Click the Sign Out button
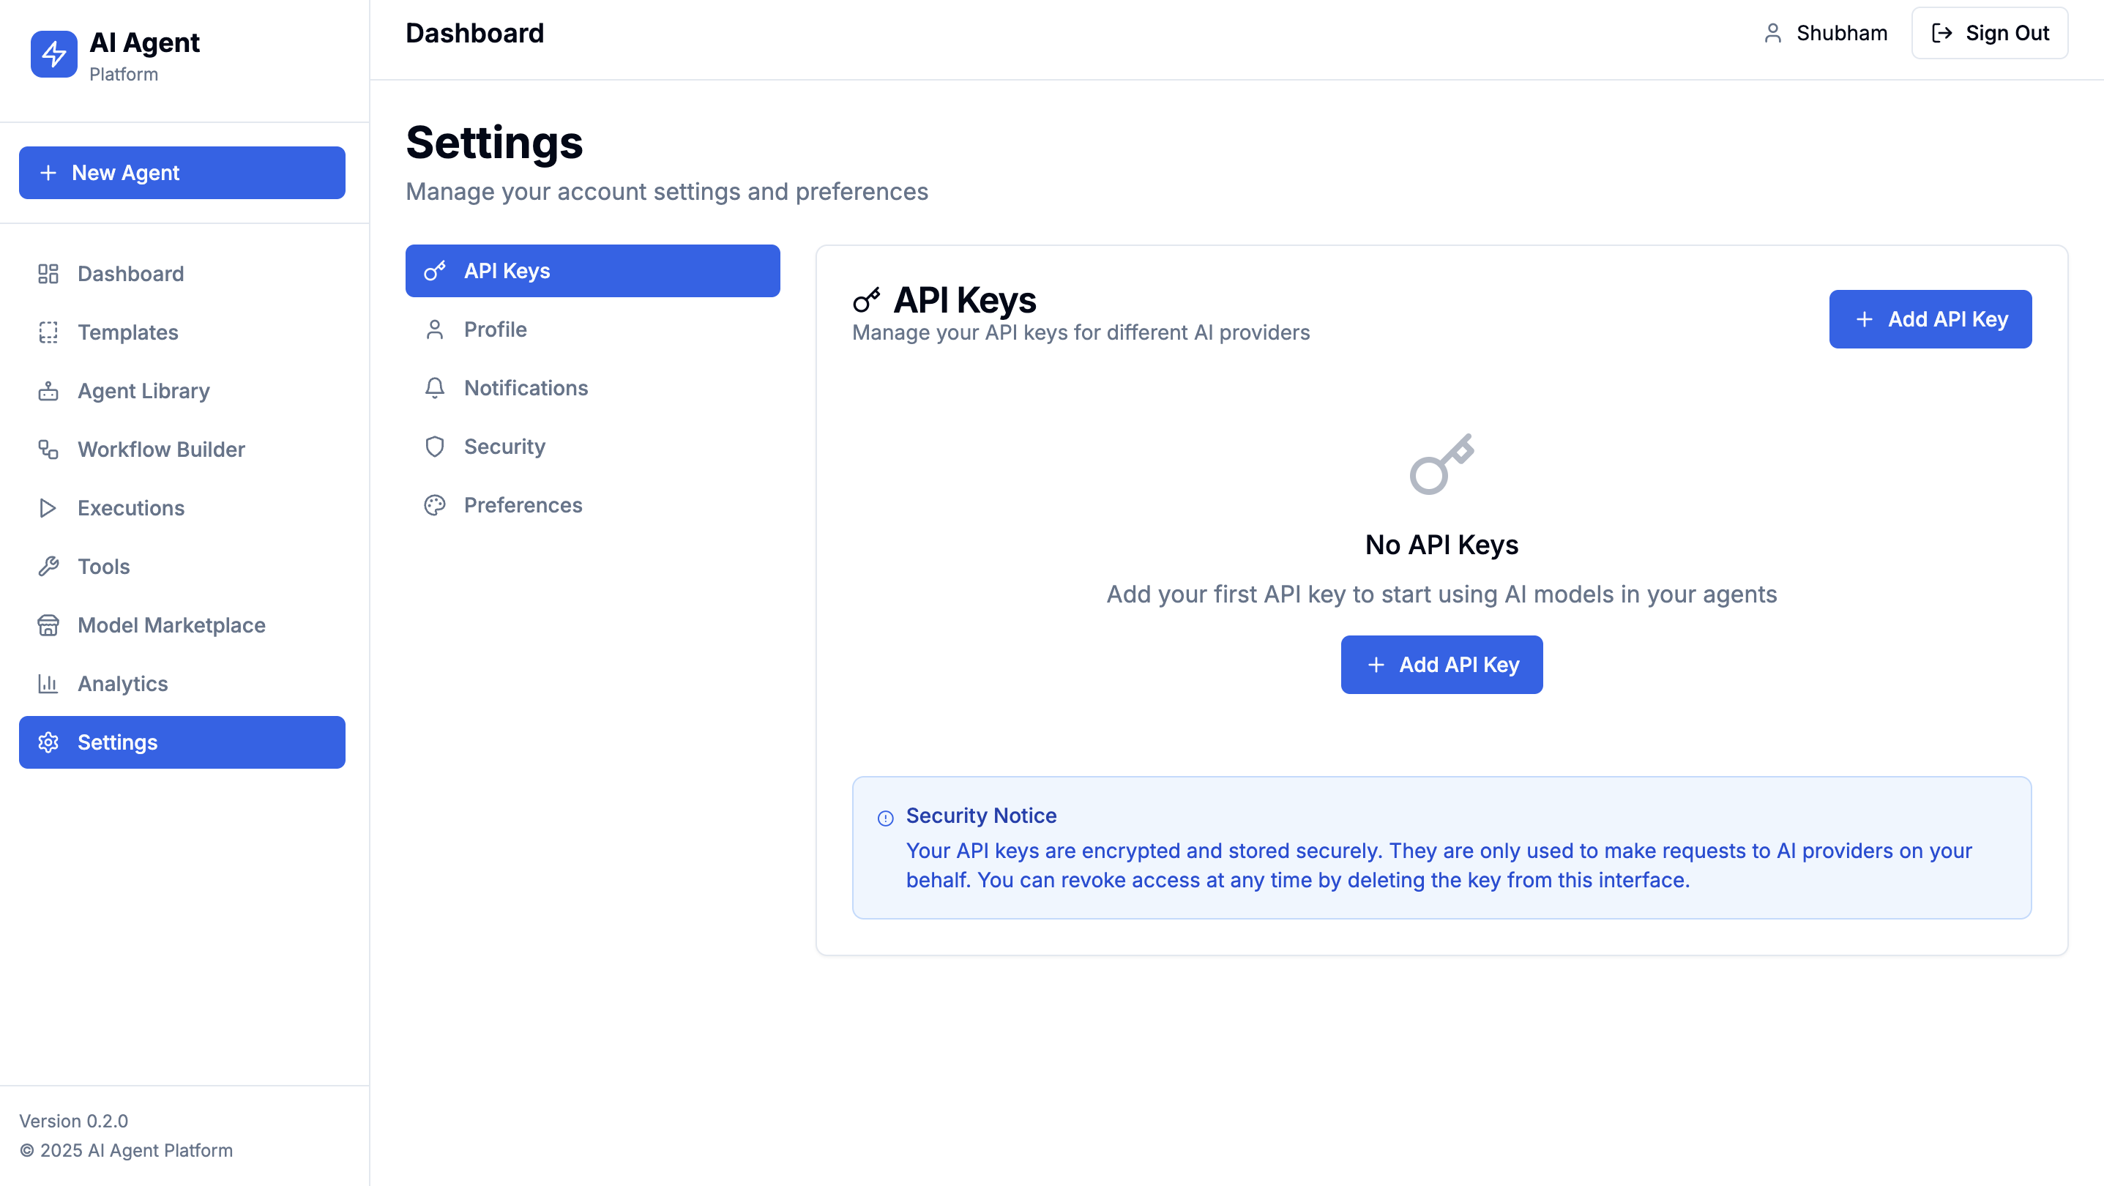Screen dimensions: 2104x1186 click(x=1989, y=33)
